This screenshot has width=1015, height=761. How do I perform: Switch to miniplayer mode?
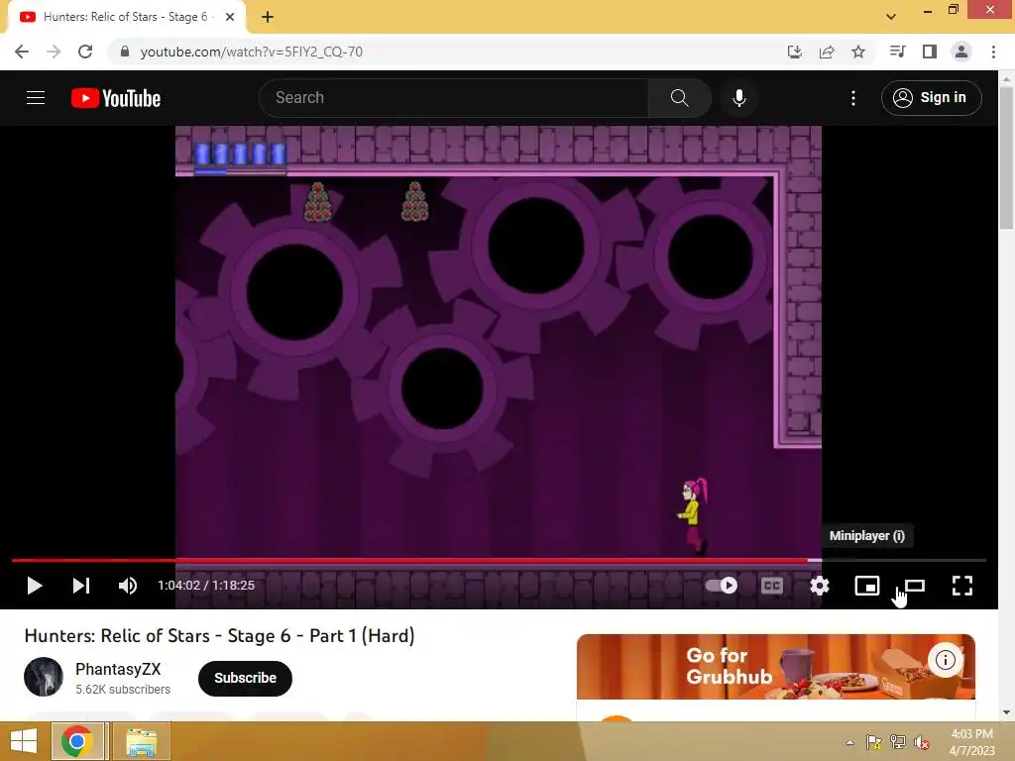pyautogui.click(x=866, y=586)
